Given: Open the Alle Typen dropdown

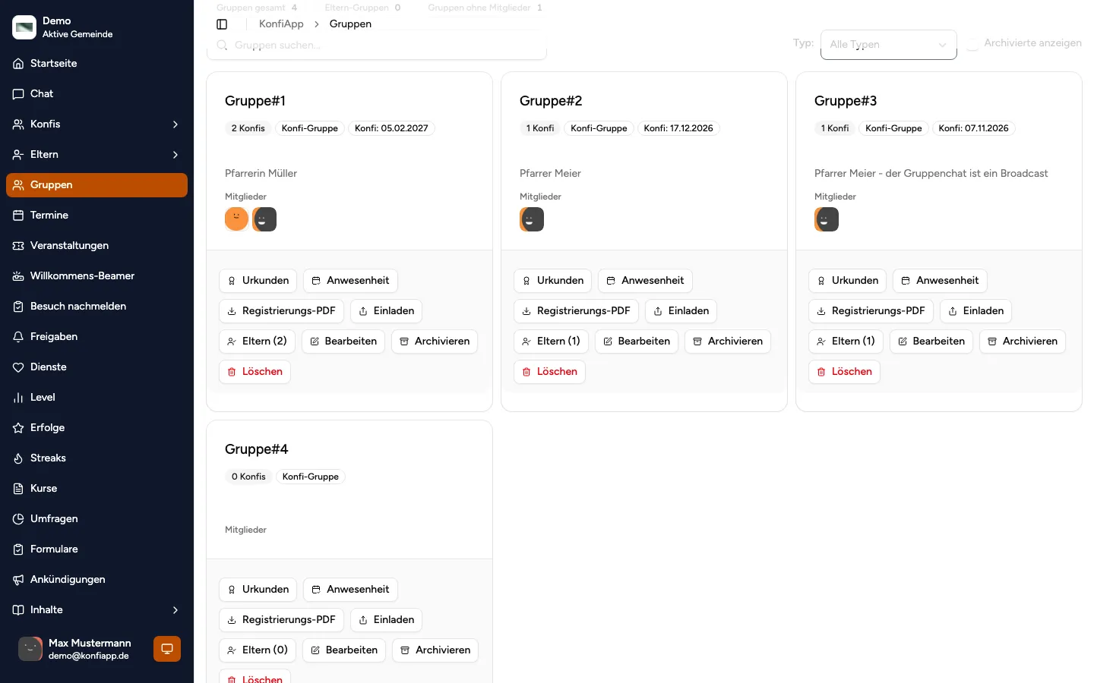Looking at the screenshot, I should tap(888, 45).
